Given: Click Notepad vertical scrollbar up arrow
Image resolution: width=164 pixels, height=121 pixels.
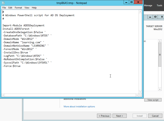Looking at the screenshot, I should click(x=140, y=12).
